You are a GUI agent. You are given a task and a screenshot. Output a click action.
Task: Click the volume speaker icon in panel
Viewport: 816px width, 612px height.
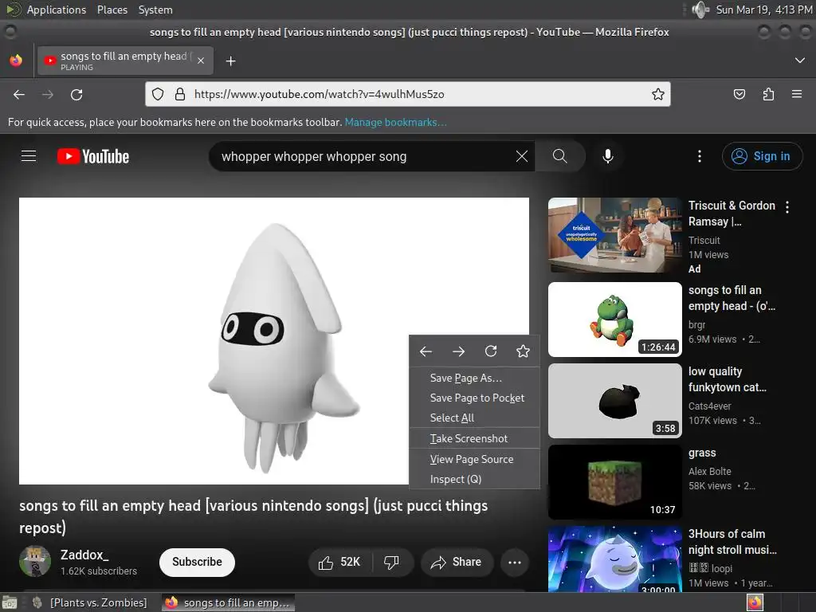point(700,10)
